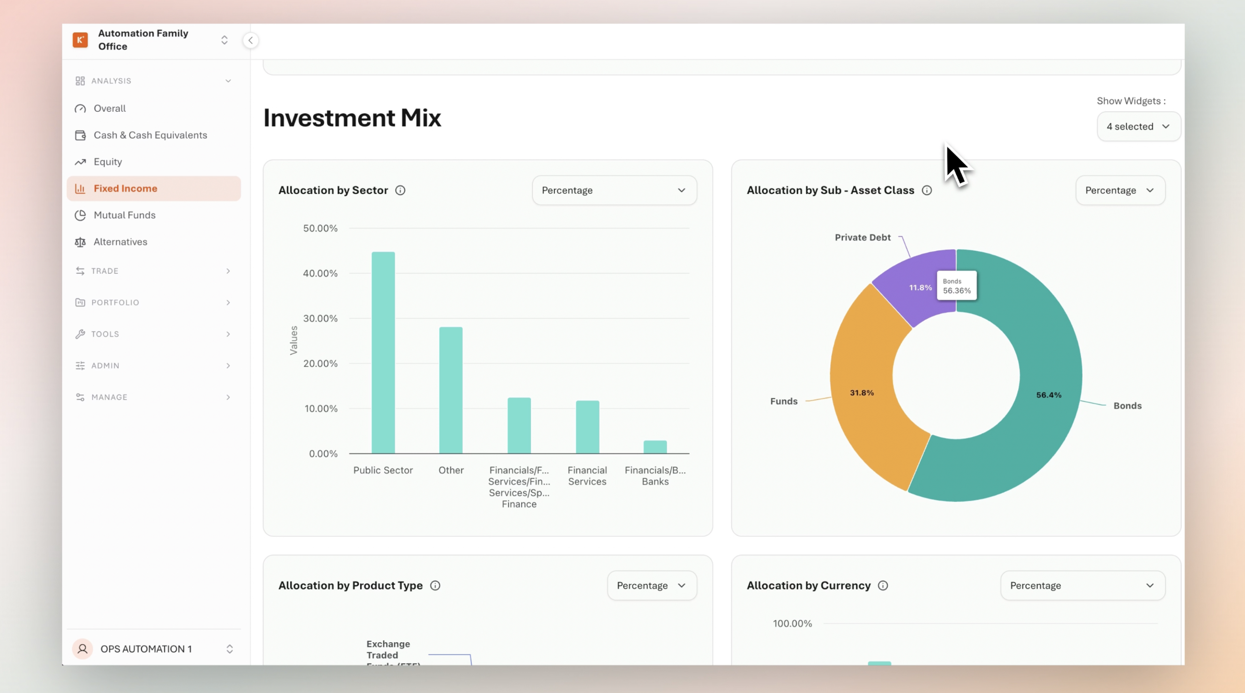
Task: Collapse the ANALYSIS section chevron
Action: click(228, 81)
